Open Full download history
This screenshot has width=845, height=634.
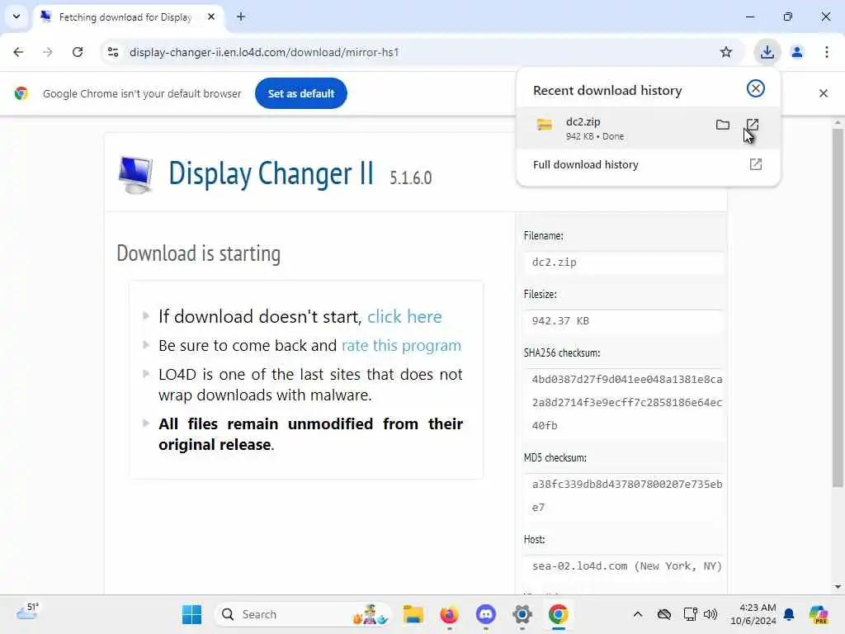(x=647, y=164)
